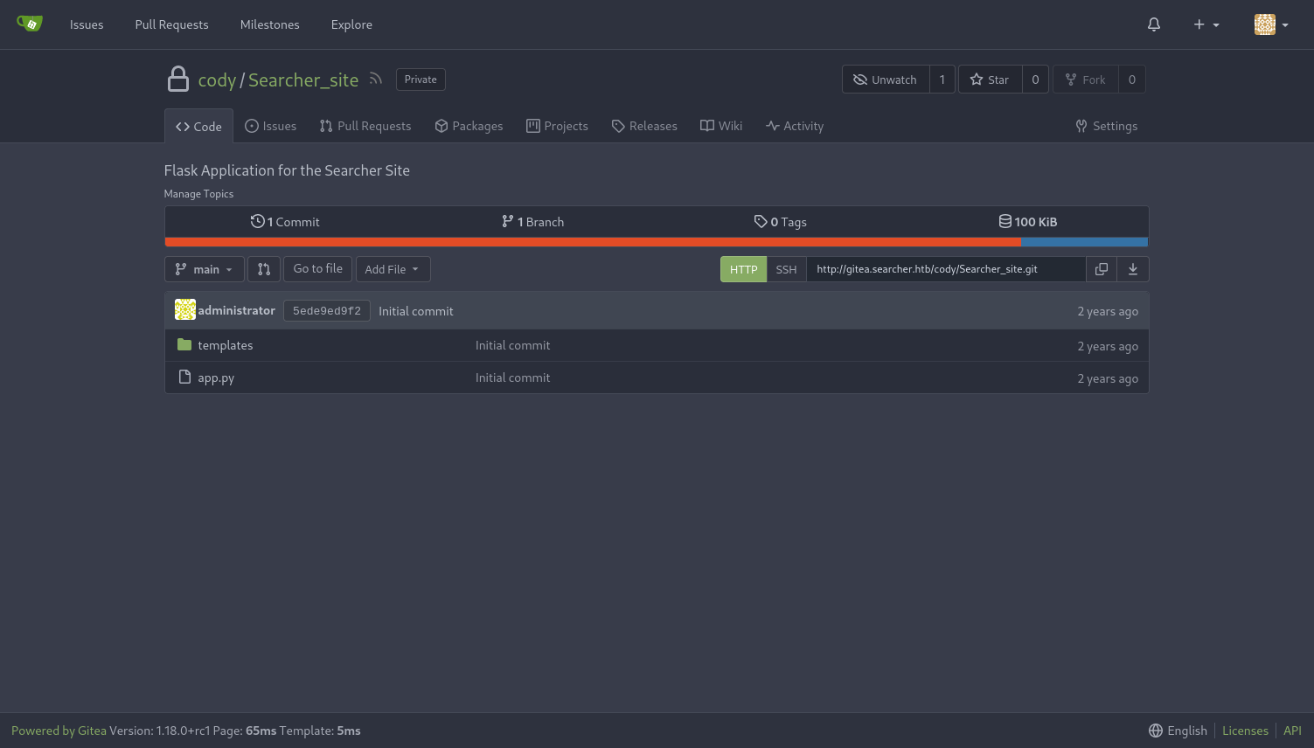This screenshot has width=1314, height=748.
Task: Click the Fork button
Action: coord(1086,80)
